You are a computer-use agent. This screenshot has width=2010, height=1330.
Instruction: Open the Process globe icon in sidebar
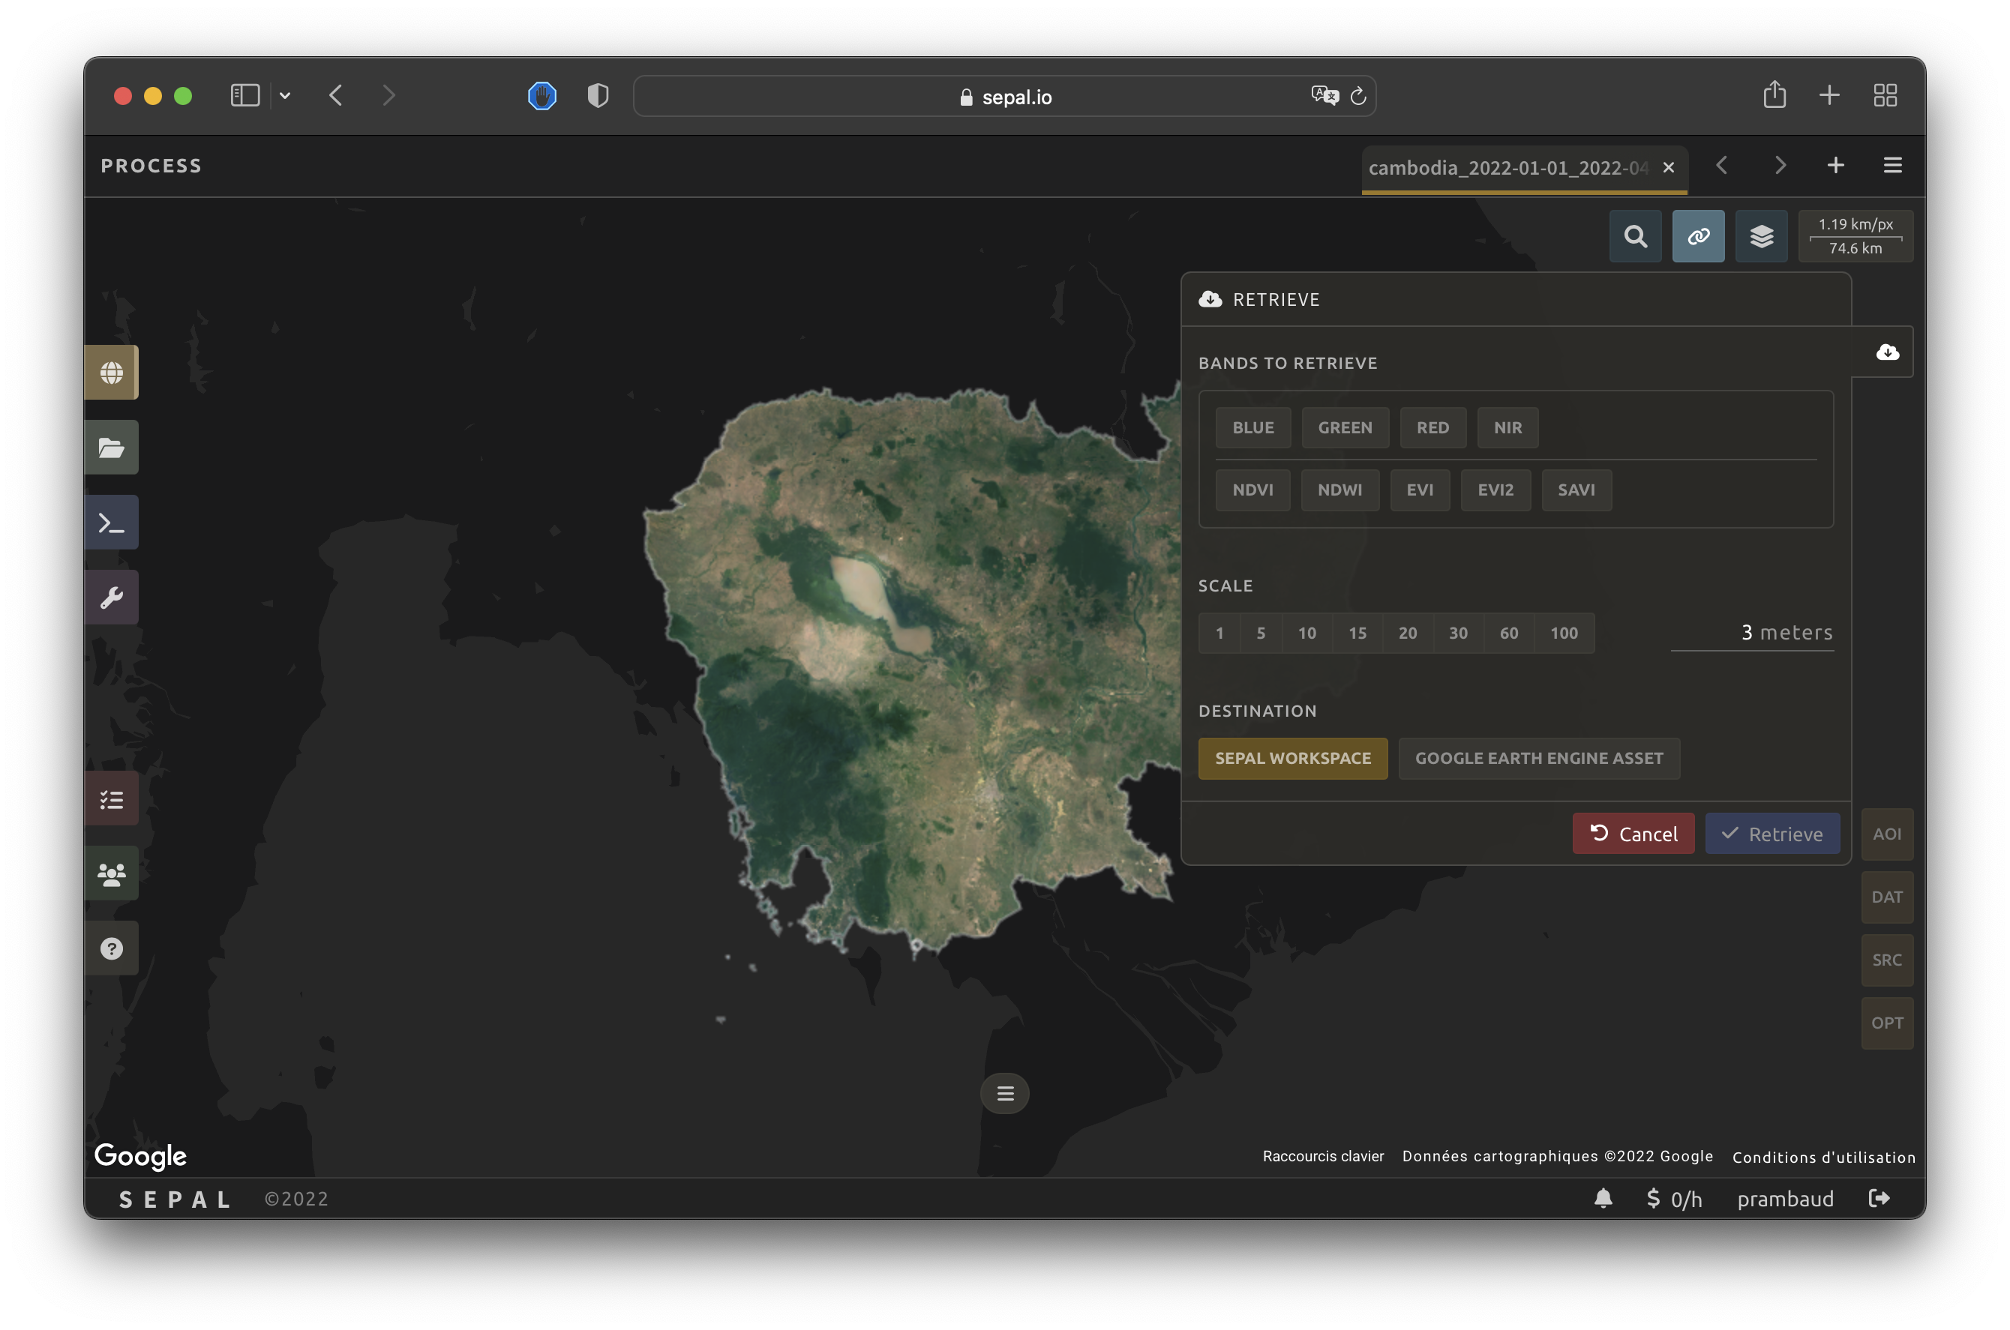111,373
